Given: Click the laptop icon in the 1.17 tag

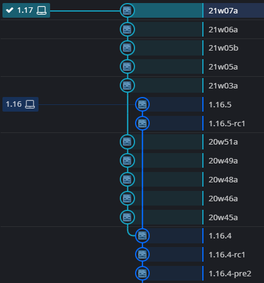Looking at the screenshot, I should [x=42, y=10].
